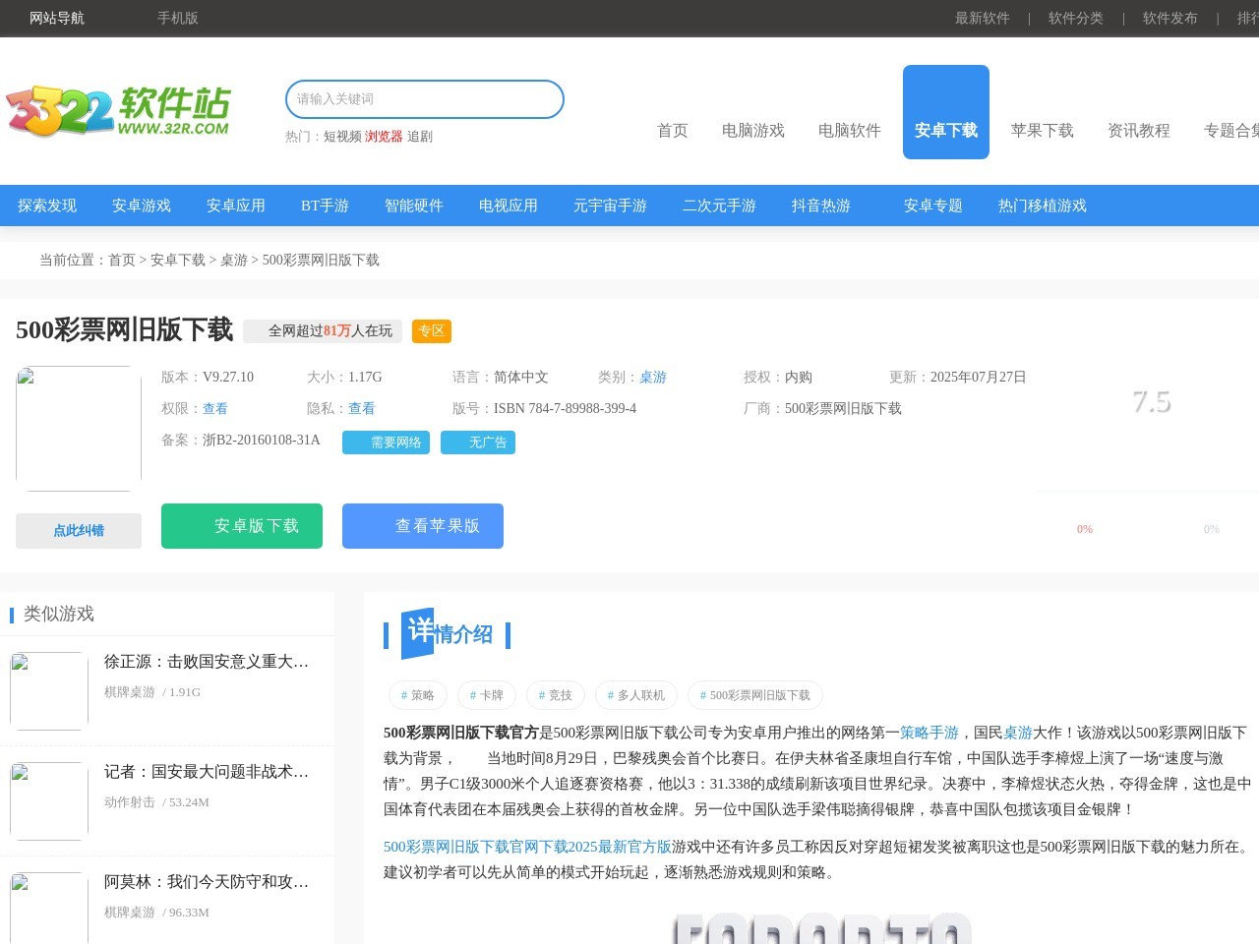View permissions via 权限 查看 link
The height and width of the screenshot is (944, 1259).
coord(215,408)
